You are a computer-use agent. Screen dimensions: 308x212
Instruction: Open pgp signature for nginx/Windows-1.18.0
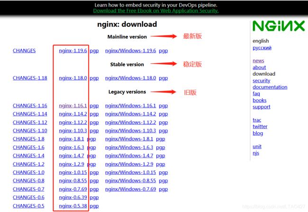click(163, 78)
